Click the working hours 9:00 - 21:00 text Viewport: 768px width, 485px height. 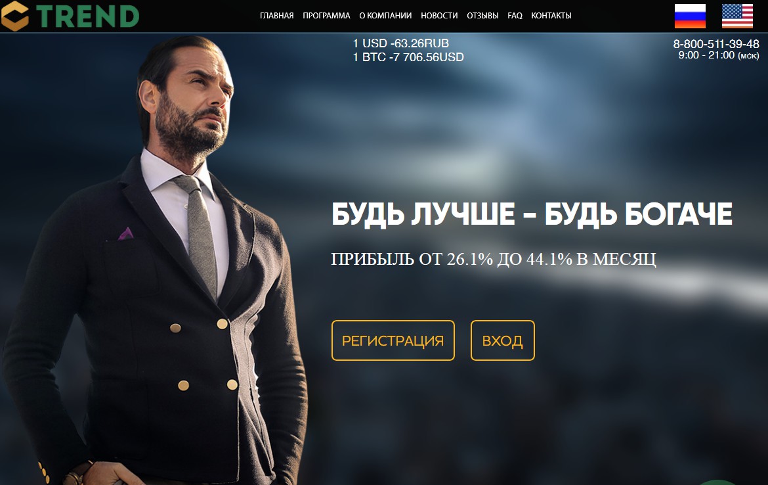pyautogui.click(x=719, y=55)
